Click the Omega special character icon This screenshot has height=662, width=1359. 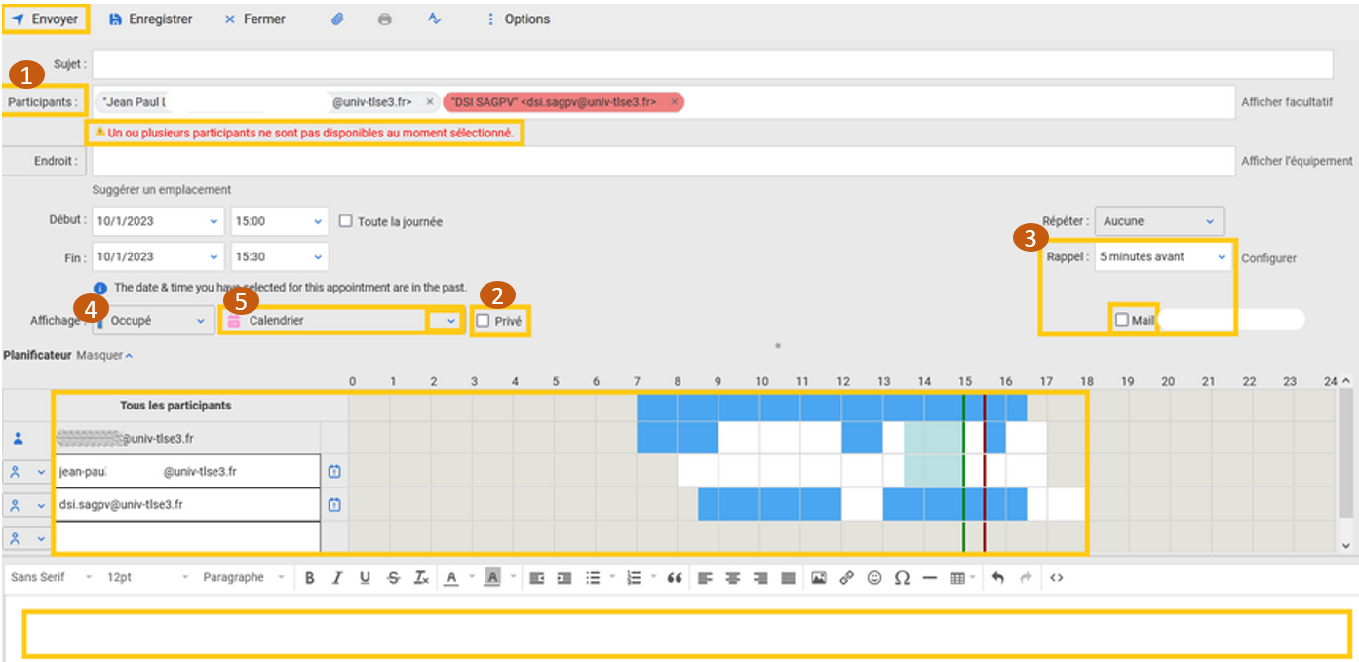pyautogui.click(x=902, y=578)
